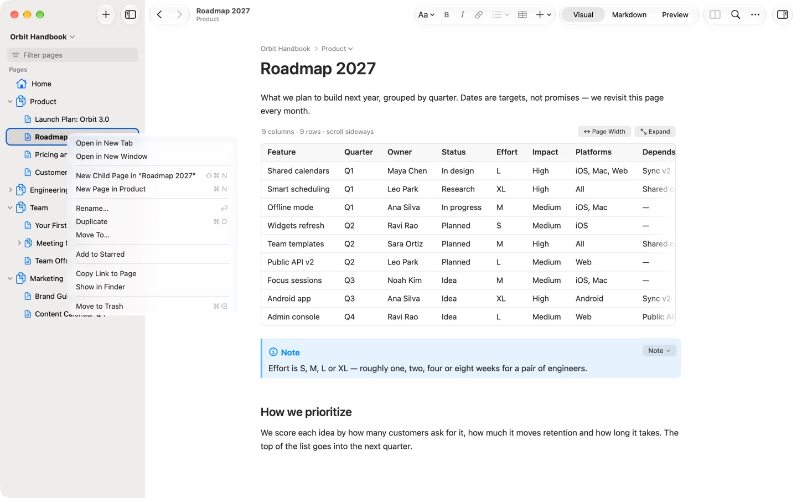
Task: Apply bold formatting
Action: 447,15
